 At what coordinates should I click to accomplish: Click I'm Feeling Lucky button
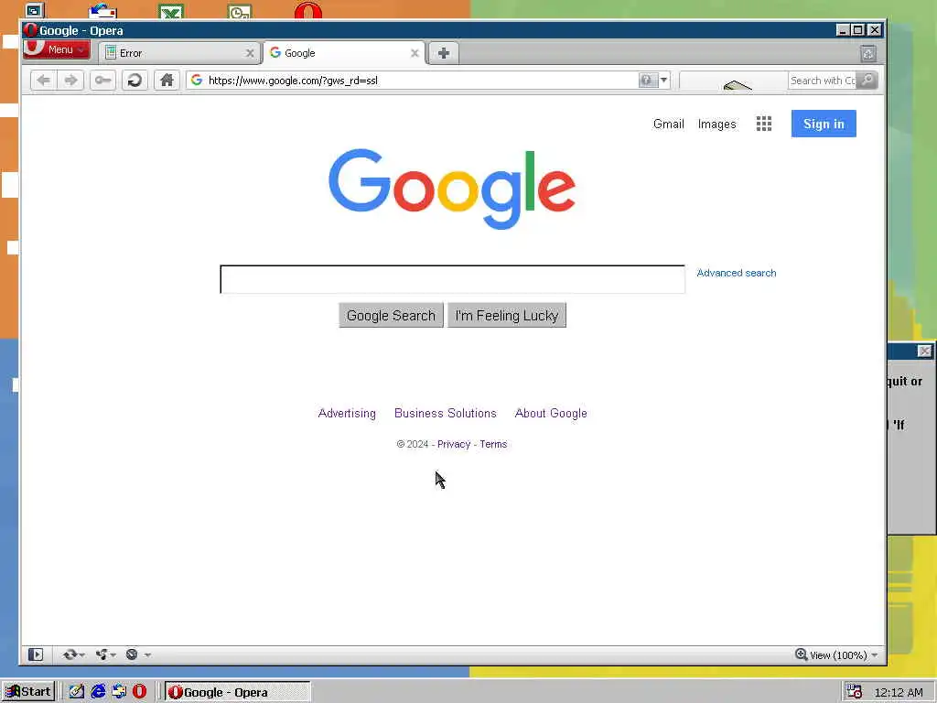point(507,315)
